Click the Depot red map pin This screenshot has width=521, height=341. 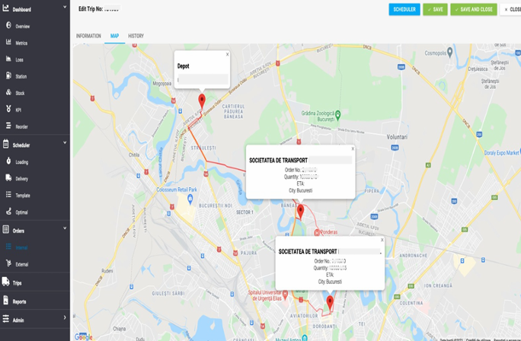point(202,101)
